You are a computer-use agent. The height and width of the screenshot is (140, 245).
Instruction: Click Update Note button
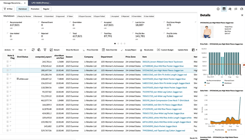[x=183, y=50]
